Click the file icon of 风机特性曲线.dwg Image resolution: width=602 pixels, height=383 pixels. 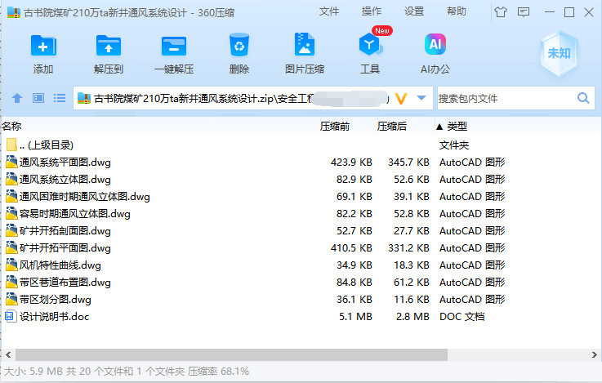click(x=11, y=265)
